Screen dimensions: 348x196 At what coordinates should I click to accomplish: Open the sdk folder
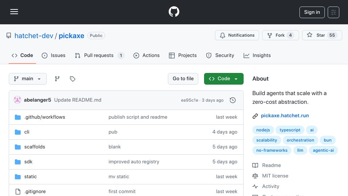click(28, 162)
